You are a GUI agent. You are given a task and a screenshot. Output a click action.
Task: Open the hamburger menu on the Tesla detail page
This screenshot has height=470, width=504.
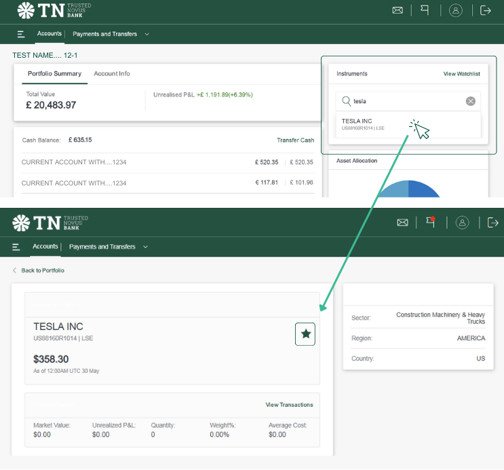[16, 247]
